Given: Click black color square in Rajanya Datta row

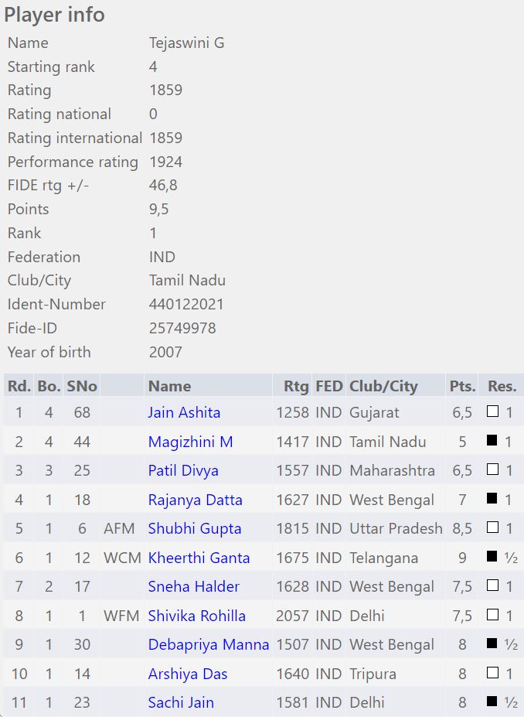Looking at the screenshot, I should tap(492, 499).
